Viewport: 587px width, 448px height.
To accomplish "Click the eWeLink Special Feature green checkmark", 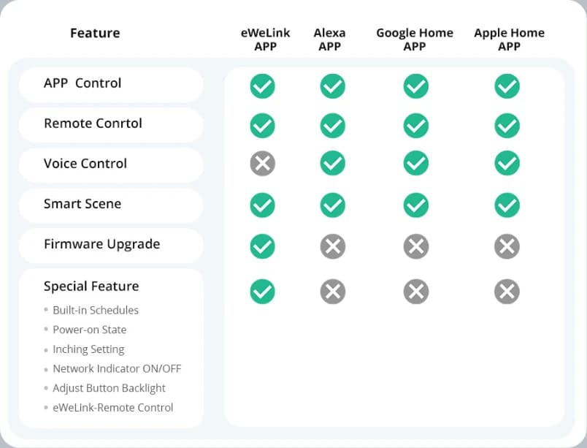I will (x=262, y=292).
